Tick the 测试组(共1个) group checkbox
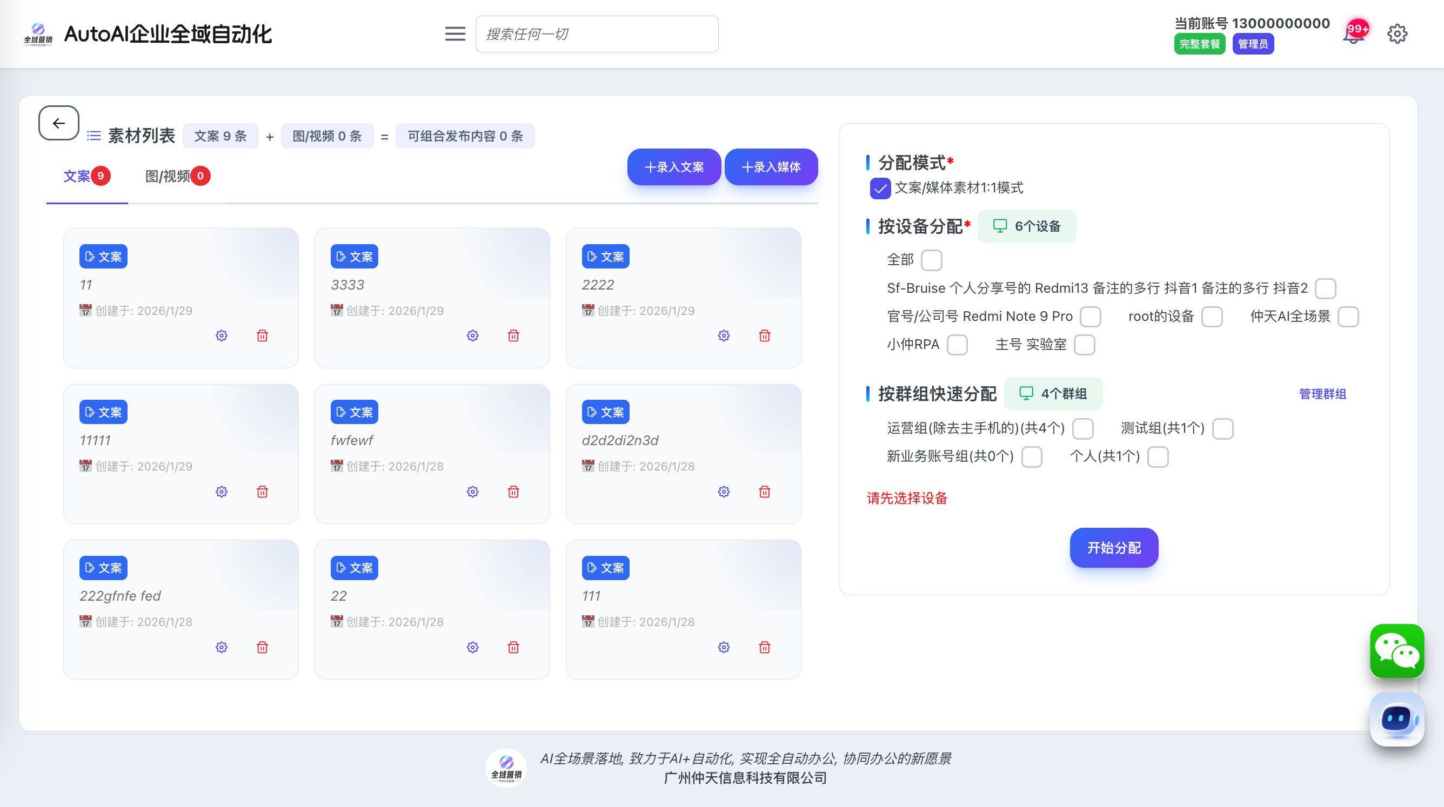Screen dimensions: 1444x807 (1222, 429)
